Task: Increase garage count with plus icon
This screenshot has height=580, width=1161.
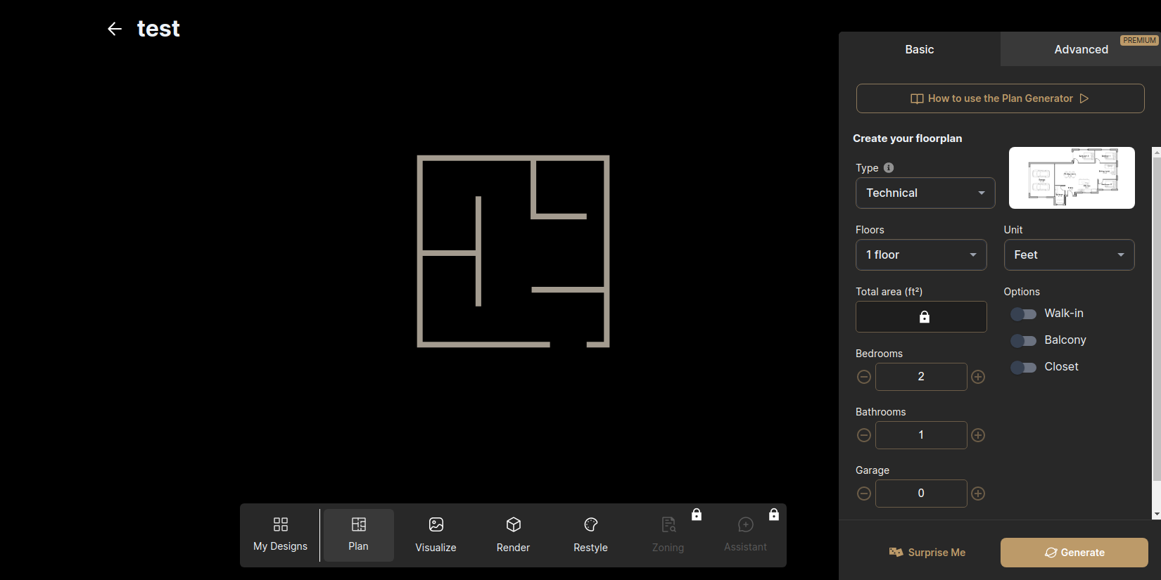Action: coord(978,494)
